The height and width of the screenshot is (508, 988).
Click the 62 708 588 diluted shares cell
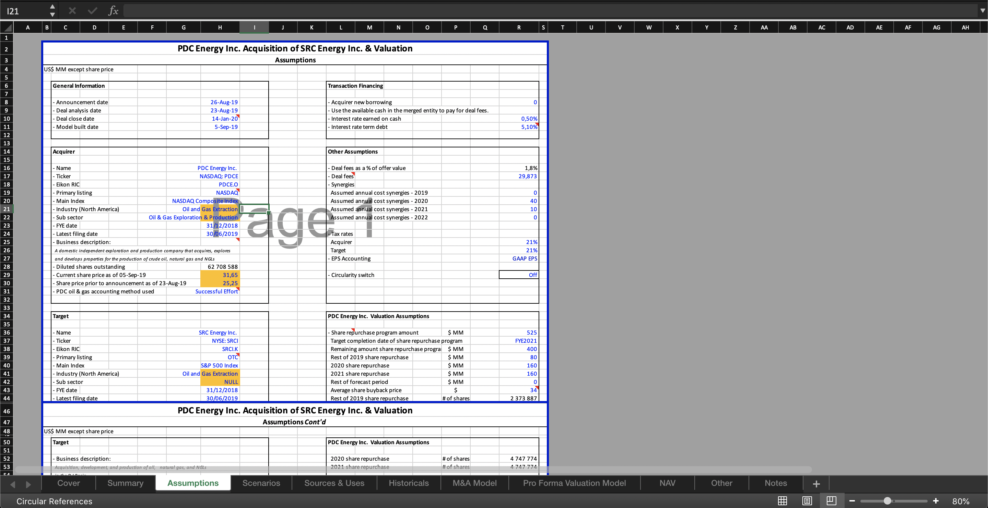tap(220, 267)
